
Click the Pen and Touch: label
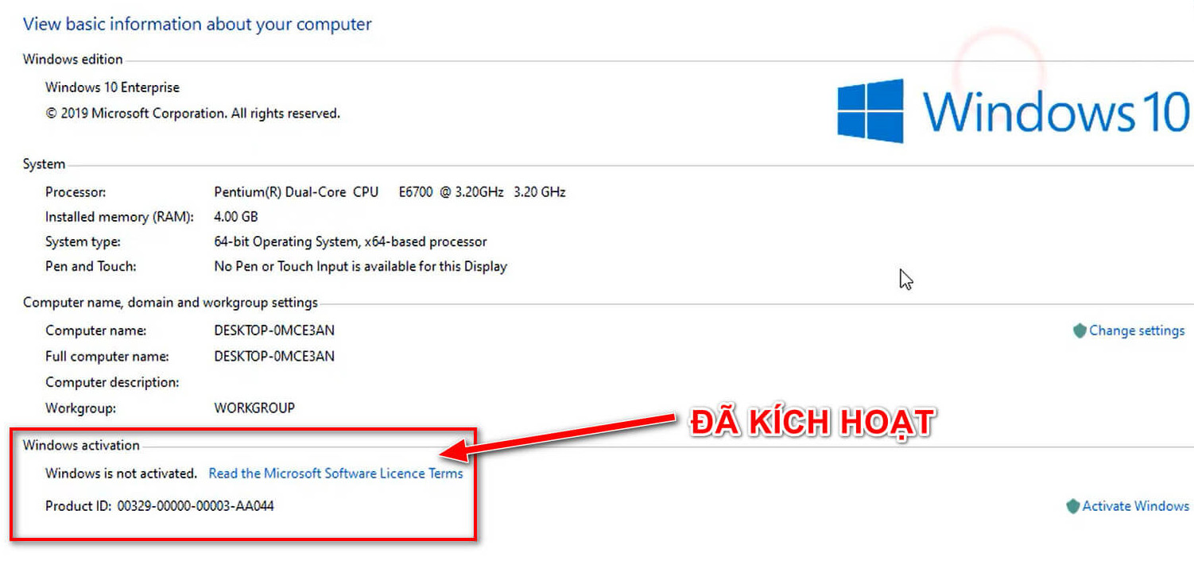(x=91, y=267)
